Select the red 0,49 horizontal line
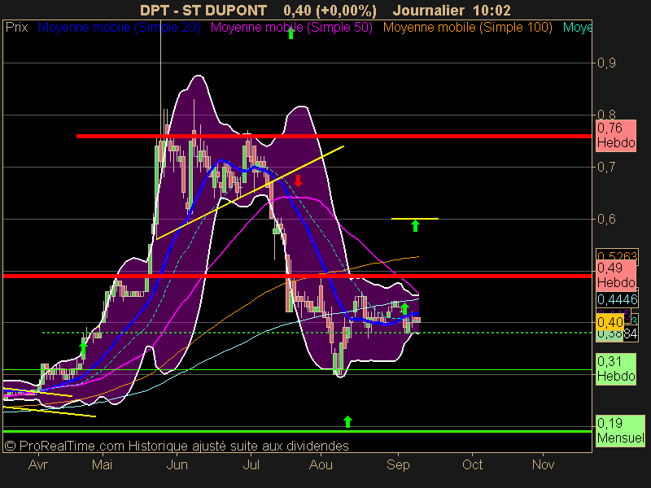 [297, 276]
